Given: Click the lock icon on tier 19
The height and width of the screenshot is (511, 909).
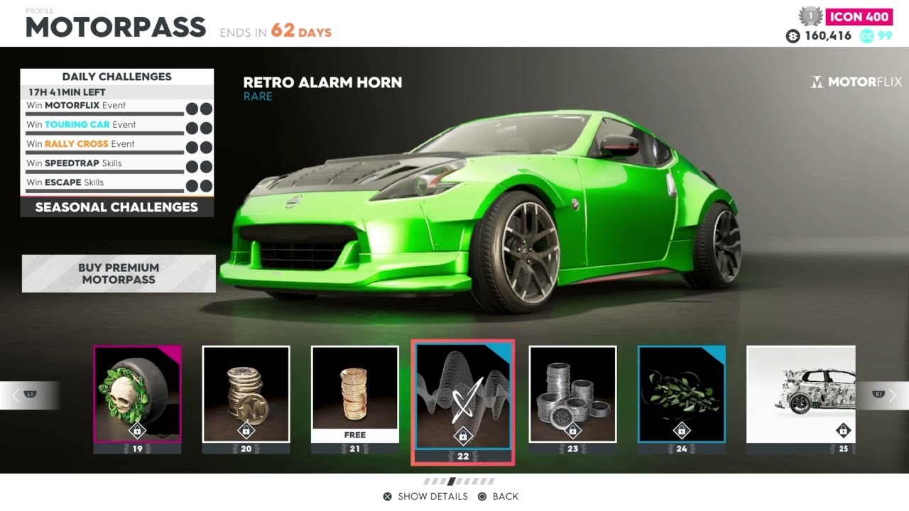Looking at the screenshot, I should point(138,430).
